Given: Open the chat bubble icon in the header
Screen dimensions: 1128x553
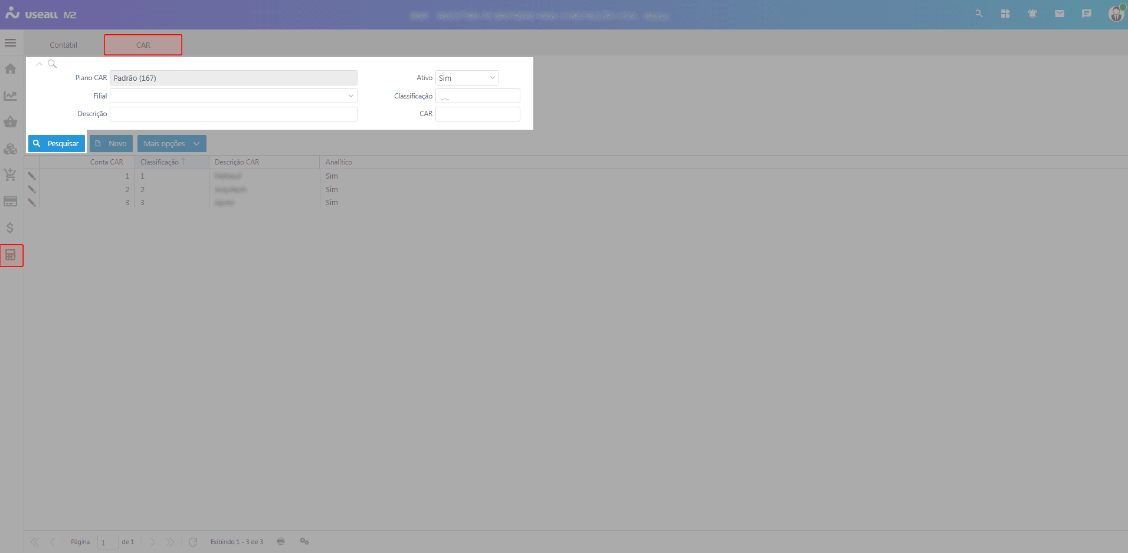Looking at the screenshot, I should (x=1086, y=14).
